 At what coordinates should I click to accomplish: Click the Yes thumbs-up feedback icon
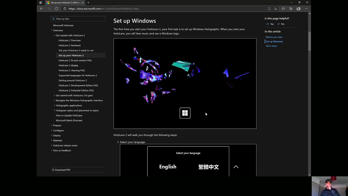(268, 24)
